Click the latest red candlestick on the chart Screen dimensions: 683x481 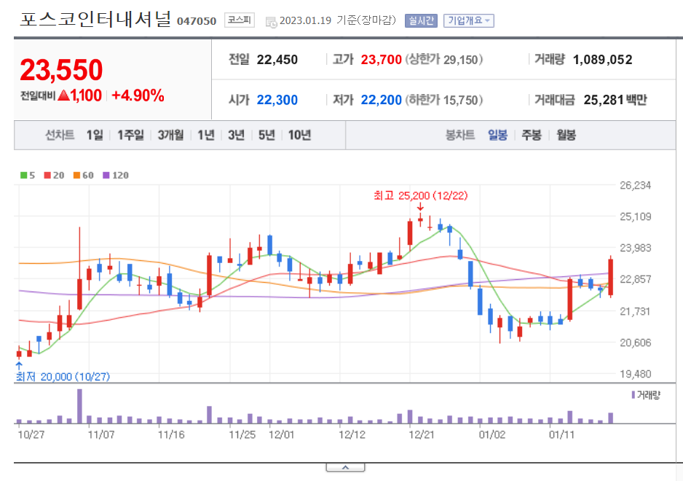611,276
